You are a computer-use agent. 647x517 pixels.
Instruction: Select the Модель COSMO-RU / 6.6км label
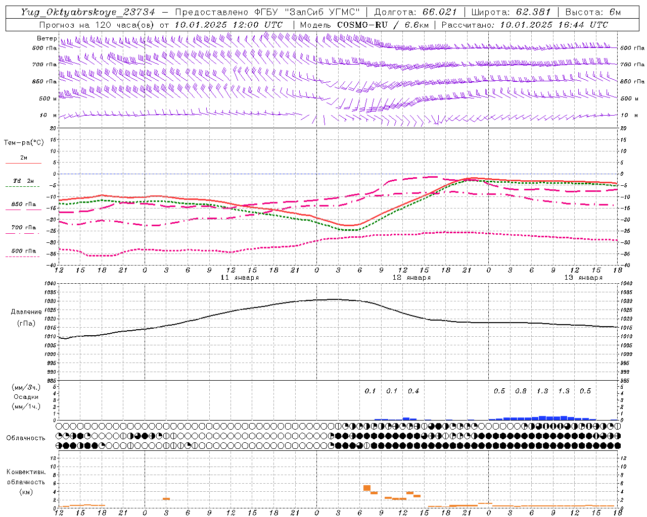(x=364, y=25)
